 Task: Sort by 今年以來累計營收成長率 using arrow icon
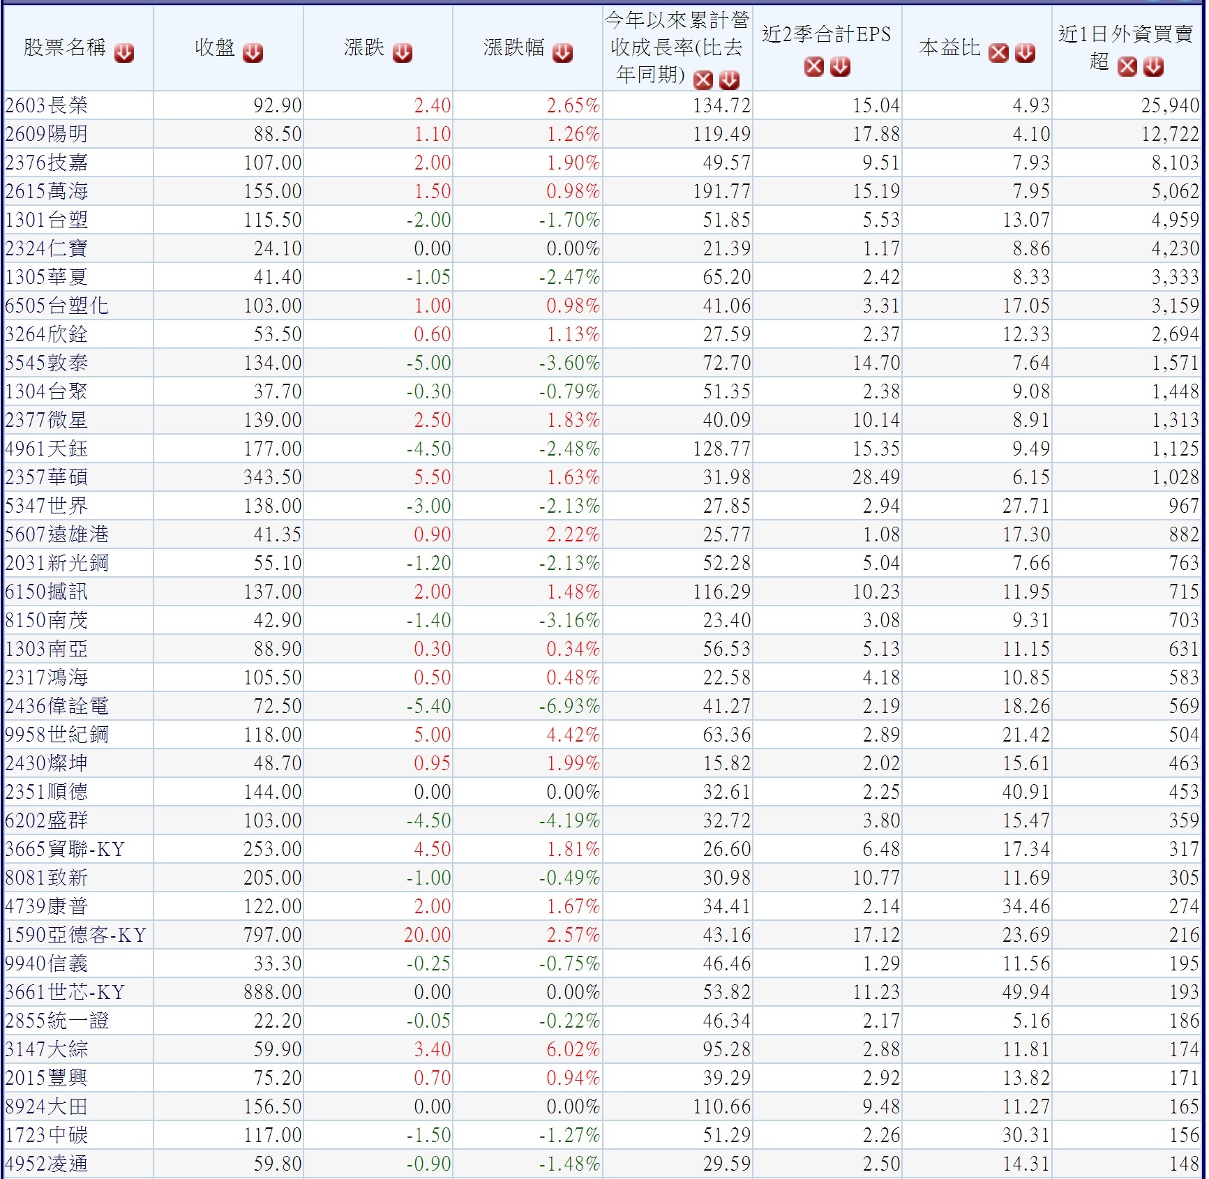pyautogui.click(x=729, y=80)
